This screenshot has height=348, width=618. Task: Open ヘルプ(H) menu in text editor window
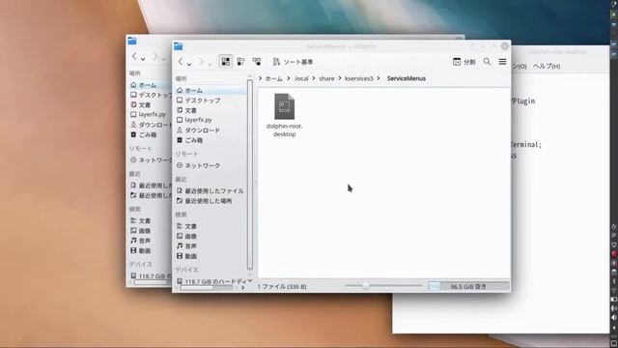pos(547,66)
